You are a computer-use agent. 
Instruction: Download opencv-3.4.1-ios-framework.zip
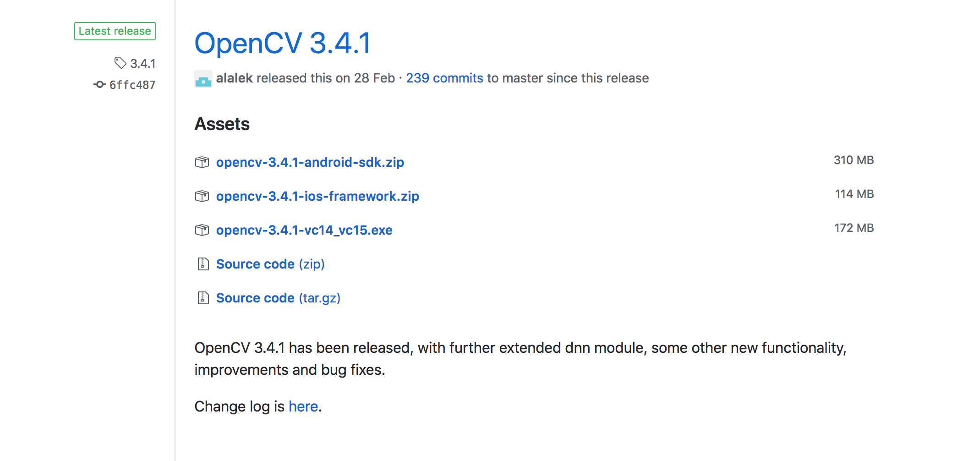click(317, 196)
